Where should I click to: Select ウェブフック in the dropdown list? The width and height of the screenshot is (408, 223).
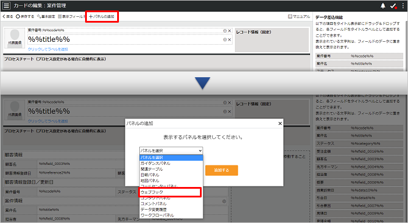click(x=170, y=192)
